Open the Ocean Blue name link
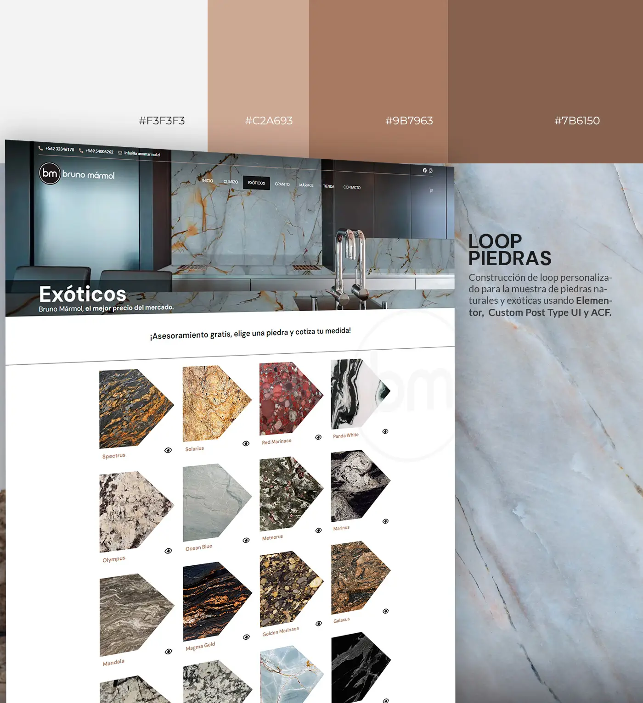Screen dimensions: 643x703 click(199, 547)
